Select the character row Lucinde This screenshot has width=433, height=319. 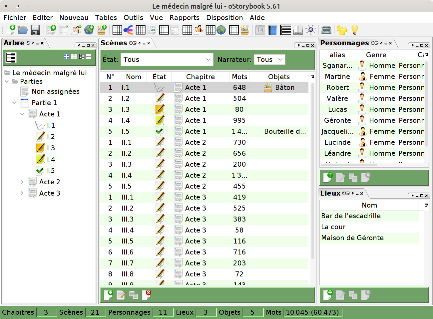tap(373, 142)
